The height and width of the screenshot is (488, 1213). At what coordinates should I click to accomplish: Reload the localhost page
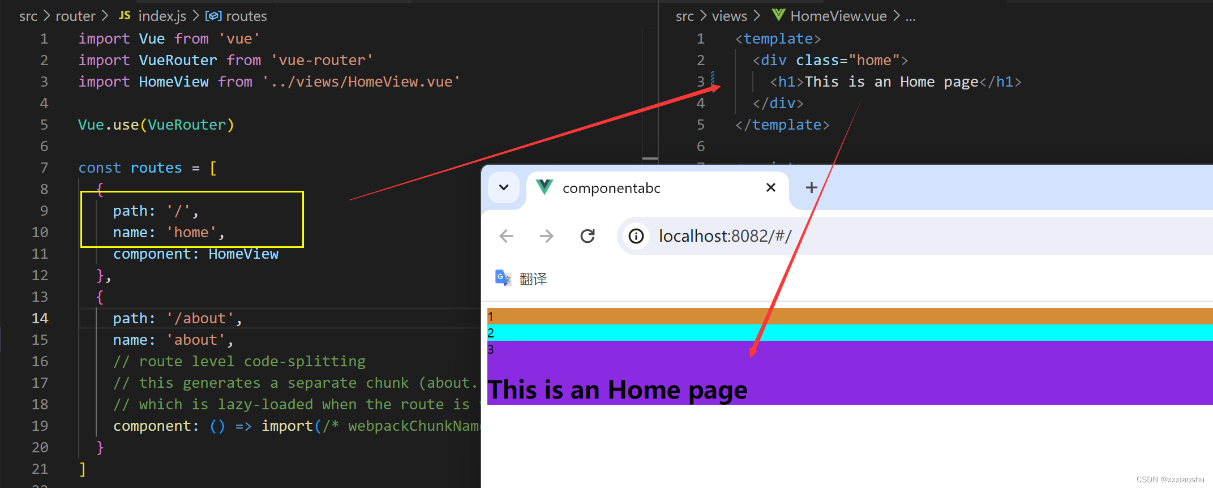(x=588, y=236)
